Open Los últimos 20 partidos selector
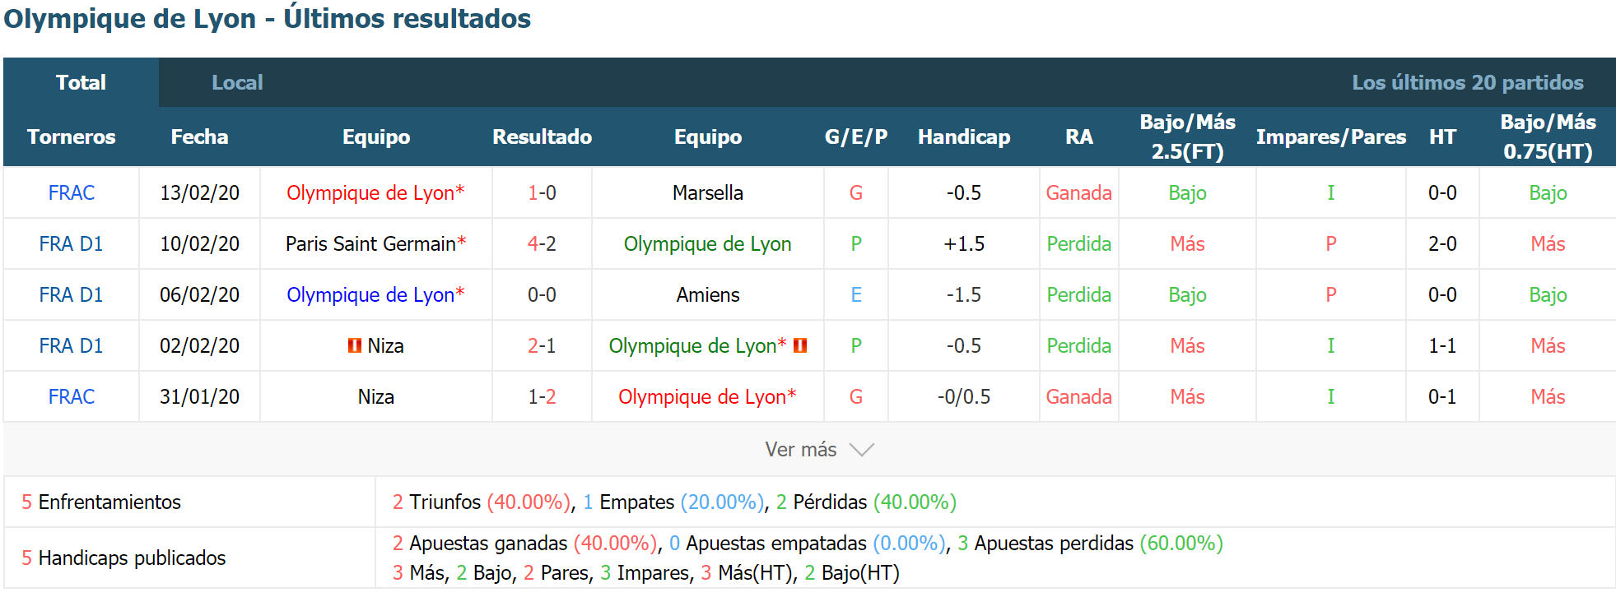Screen dimensions: 1616x597 [1467, 82]
